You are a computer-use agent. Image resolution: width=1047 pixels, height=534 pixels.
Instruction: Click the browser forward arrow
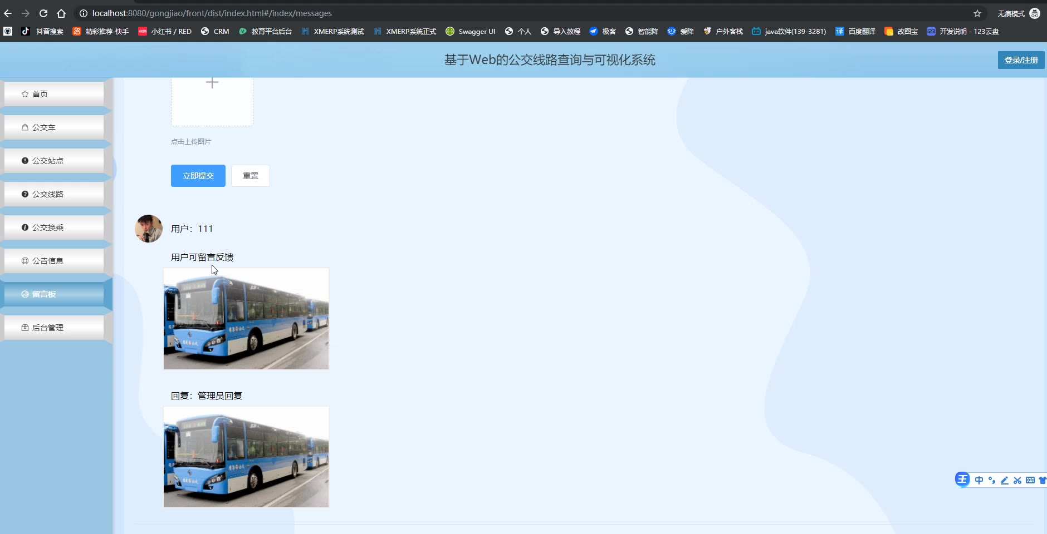point(26,13)
